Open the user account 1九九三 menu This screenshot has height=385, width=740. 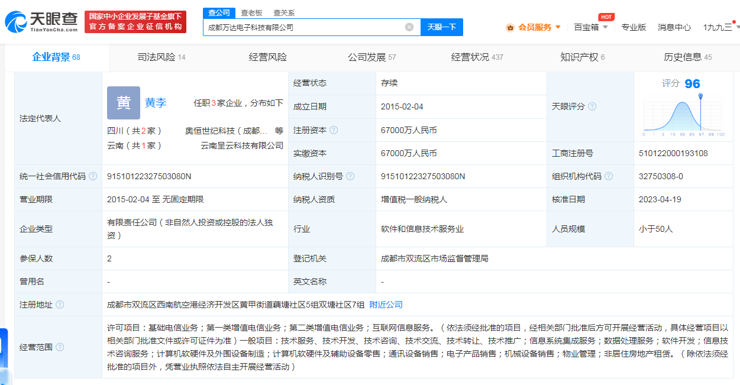tap(719, 27)
